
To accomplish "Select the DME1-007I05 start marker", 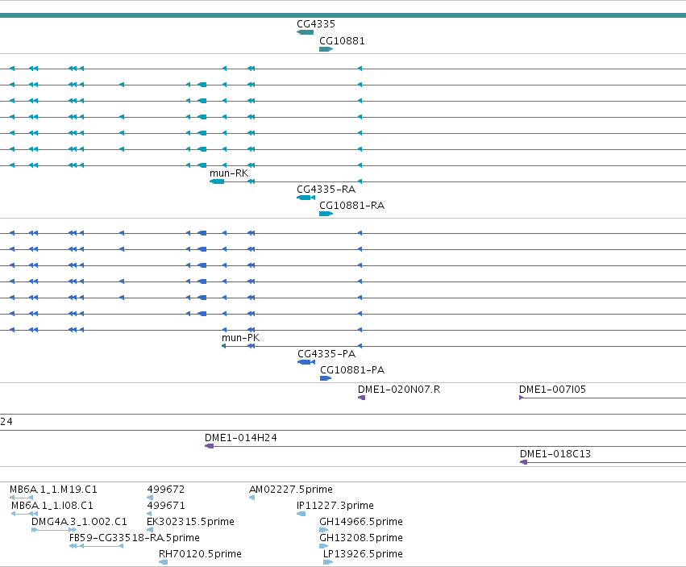I will 521,398.
